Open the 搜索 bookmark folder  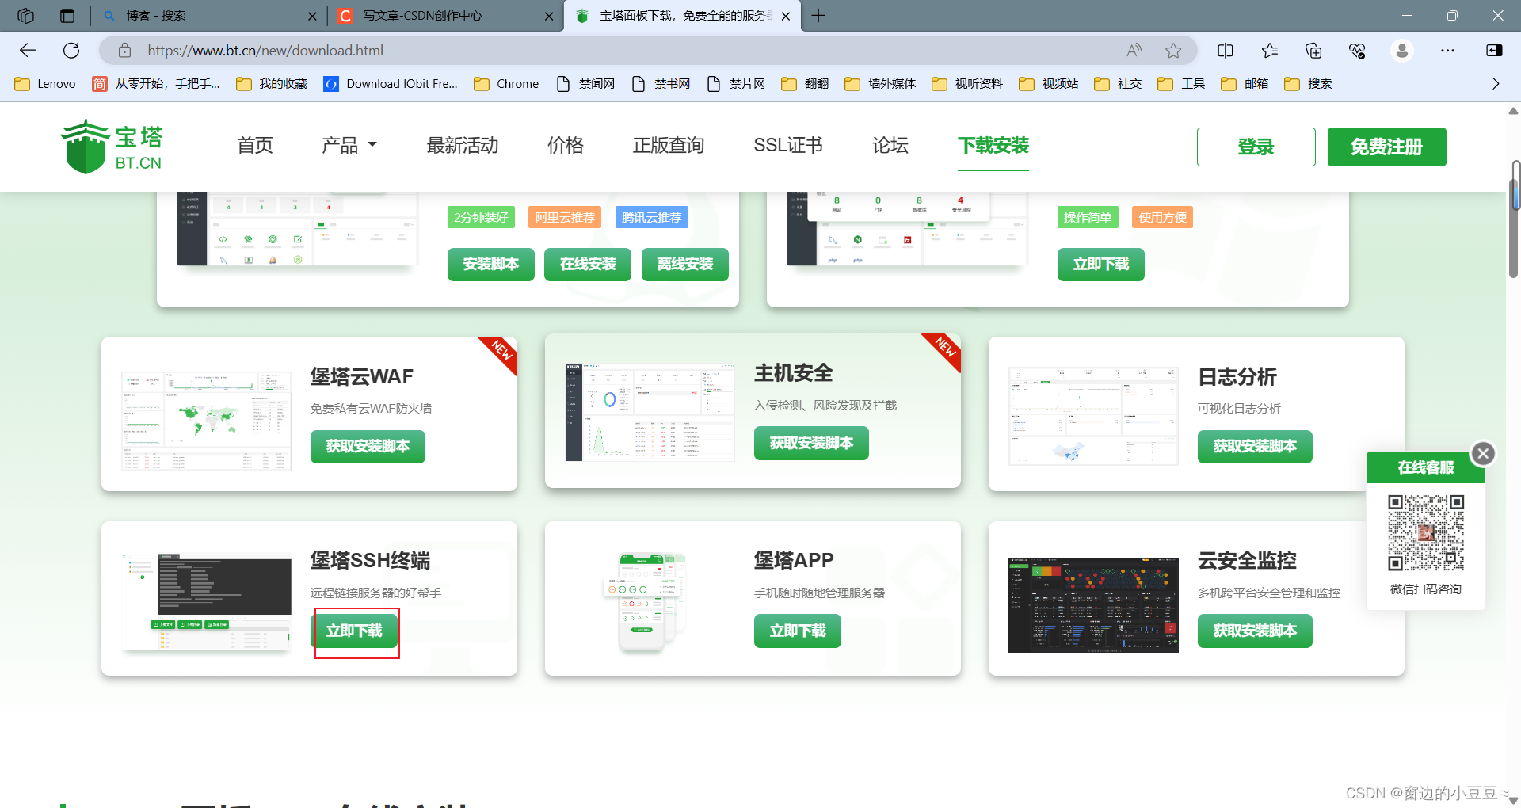(1308, 84)
